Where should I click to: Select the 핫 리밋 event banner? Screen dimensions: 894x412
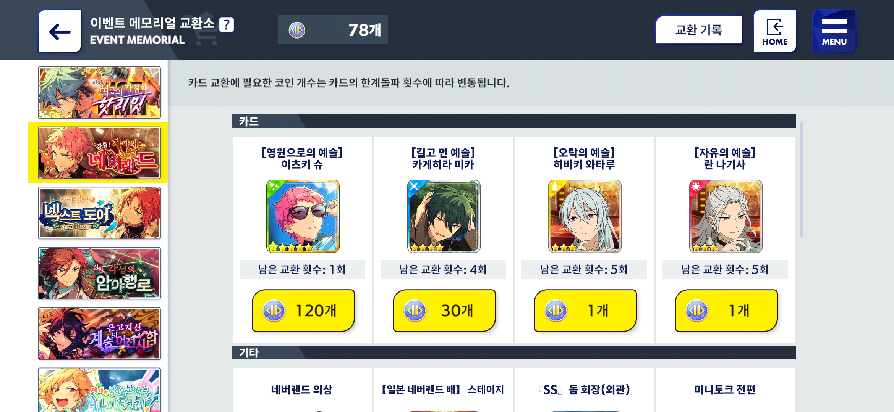point(99,92)
